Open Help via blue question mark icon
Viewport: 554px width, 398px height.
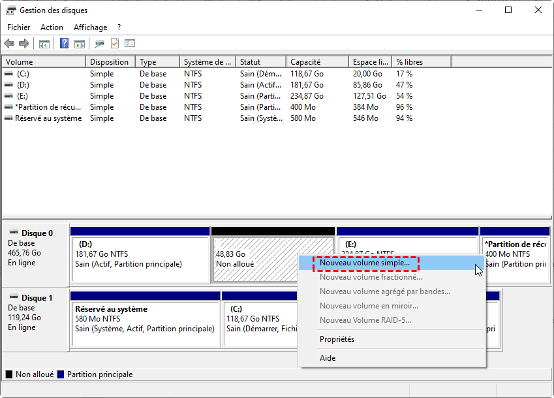coord(64,44)
